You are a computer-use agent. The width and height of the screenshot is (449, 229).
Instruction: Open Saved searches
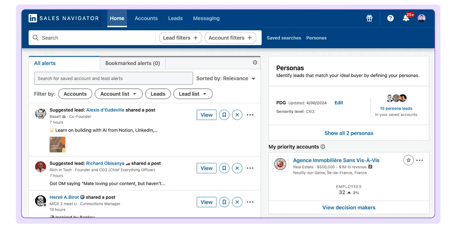click(284, 38)
